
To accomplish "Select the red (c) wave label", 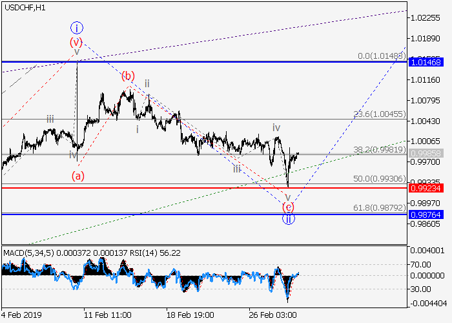I will 289,207.
